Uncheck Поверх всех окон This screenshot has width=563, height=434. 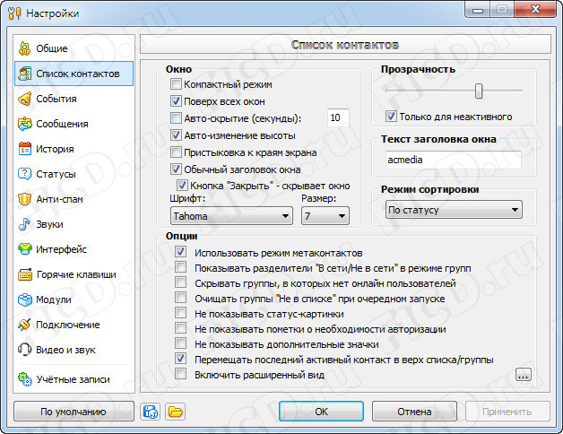point(176,101)
